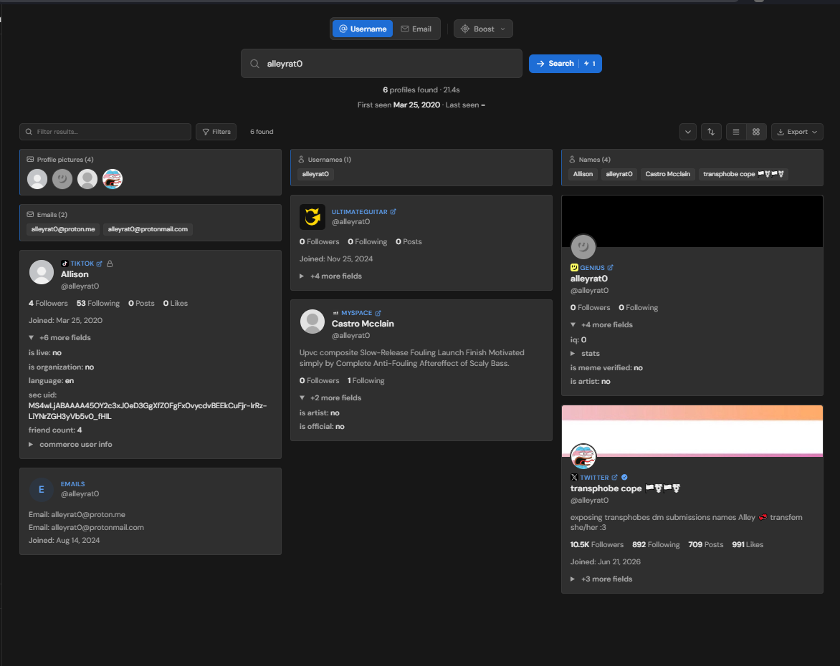Open third gray profile picture thumbnail

[x=87, y=179]
